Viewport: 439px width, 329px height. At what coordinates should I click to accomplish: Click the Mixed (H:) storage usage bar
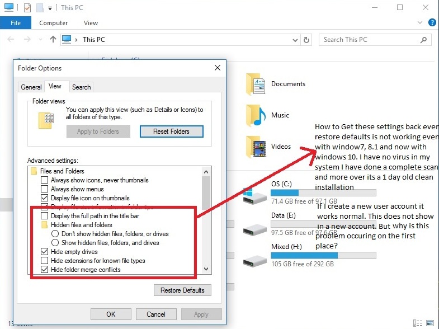323,255
